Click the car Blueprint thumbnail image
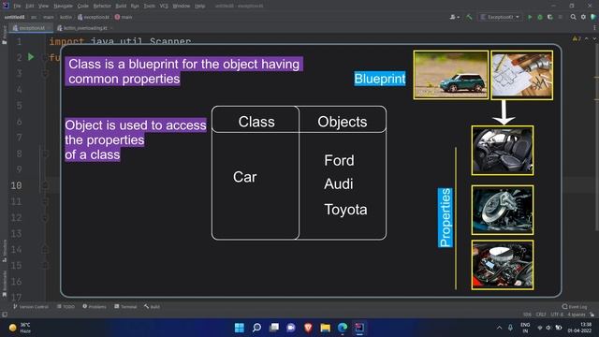The height and width of the screenshot is (337, 599). [x=451, y=75]
